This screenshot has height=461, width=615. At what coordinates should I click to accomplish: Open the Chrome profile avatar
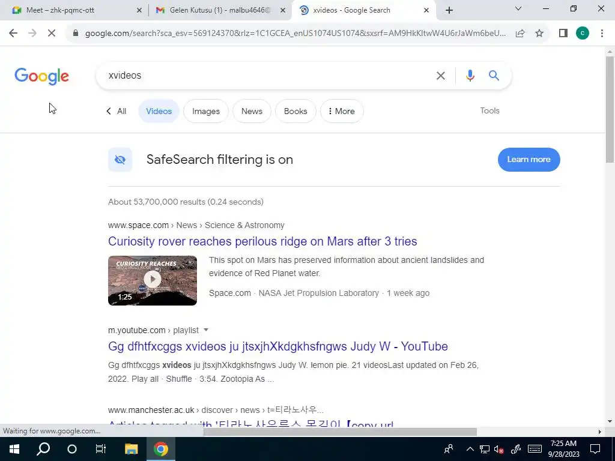[583, 34]
